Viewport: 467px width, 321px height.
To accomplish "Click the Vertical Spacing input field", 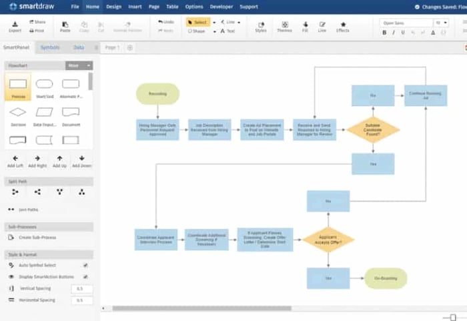I will pos(83,288).
